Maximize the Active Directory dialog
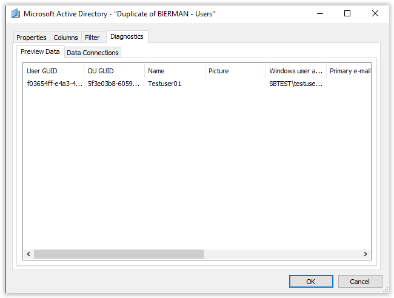 347,13
